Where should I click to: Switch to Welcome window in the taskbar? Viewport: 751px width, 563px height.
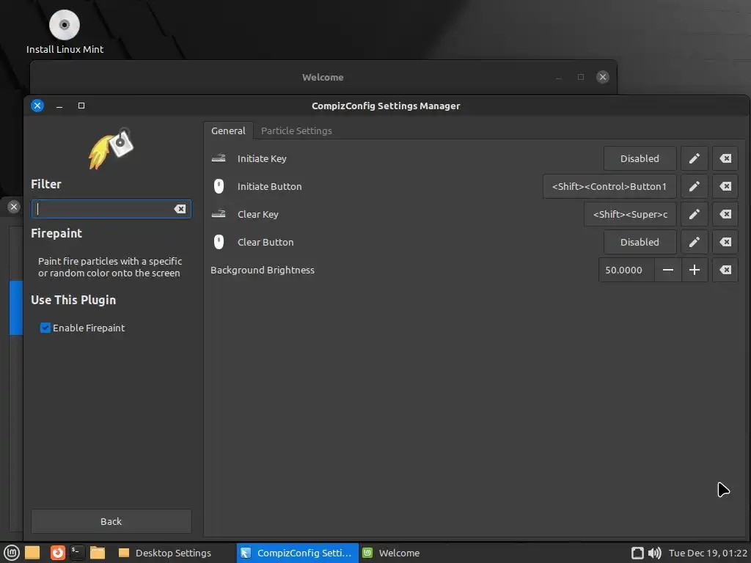click(x=392, y=553)
